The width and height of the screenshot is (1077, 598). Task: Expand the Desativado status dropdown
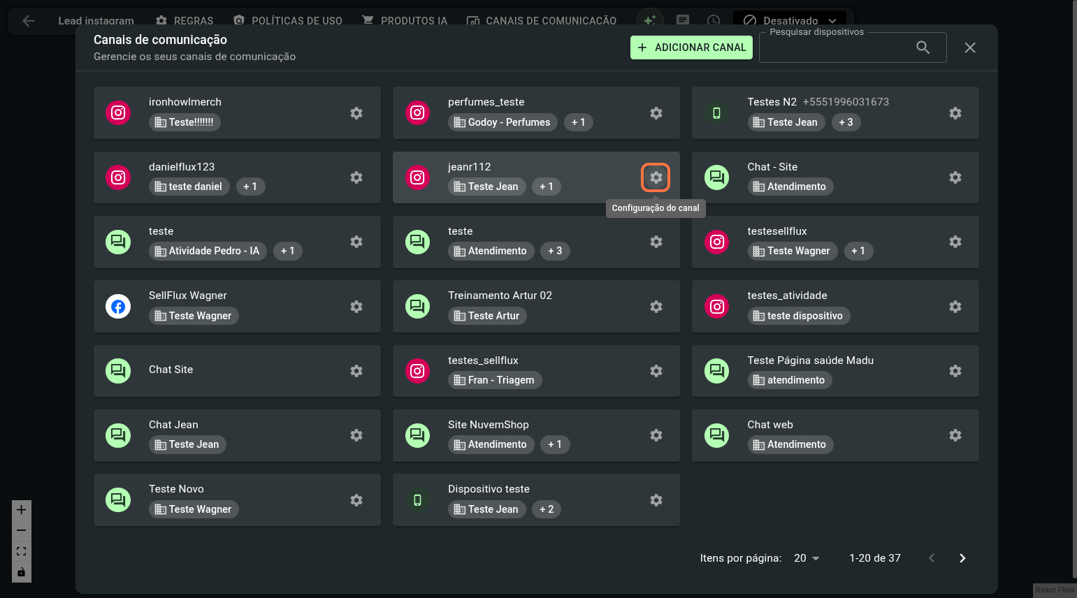(832, 21)
